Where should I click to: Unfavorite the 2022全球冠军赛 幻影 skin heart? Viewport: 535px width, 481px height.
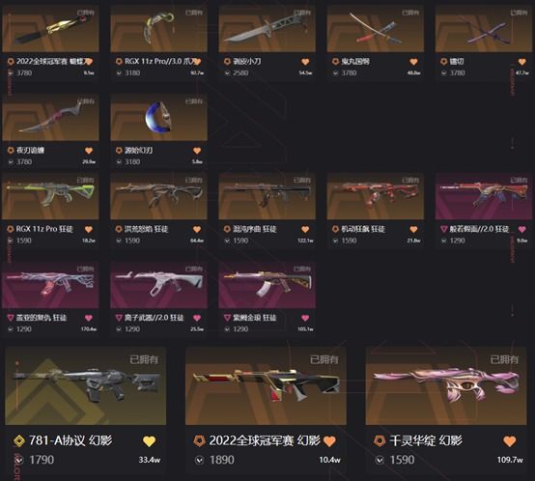pos(329,441)
